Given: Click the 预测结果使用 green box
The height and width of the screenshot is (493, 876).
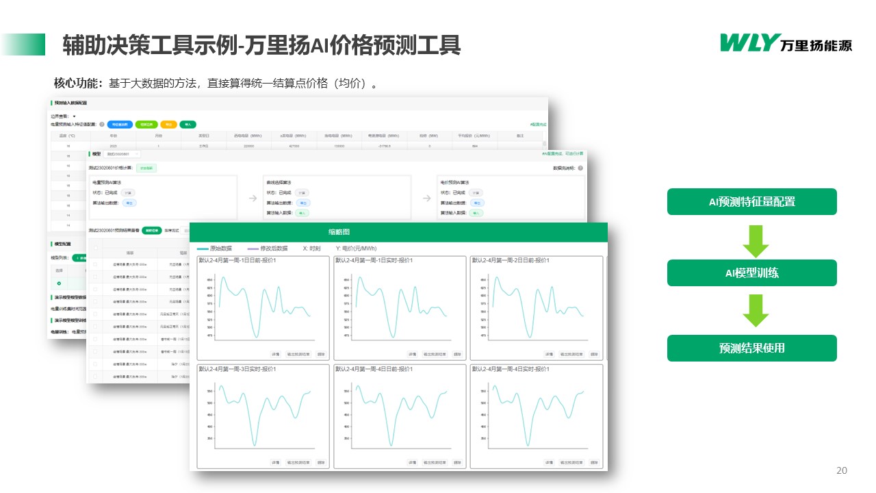Looking at the screenshot, I should coord(751,348).
